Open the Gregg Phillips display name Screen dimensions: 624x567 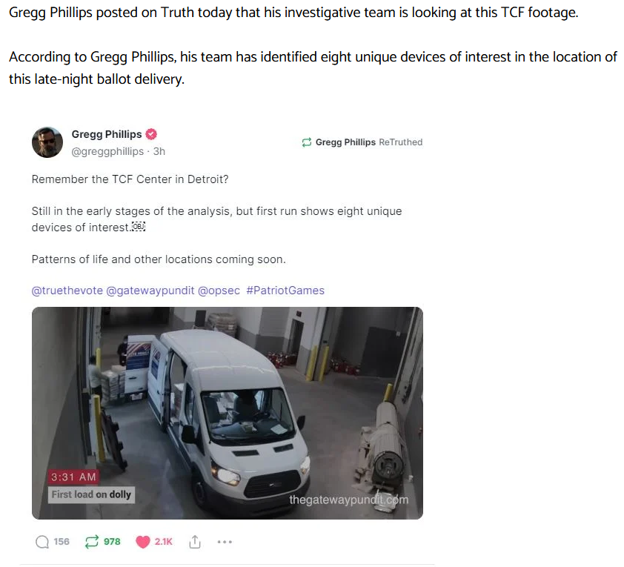click(x=107, y=134)
